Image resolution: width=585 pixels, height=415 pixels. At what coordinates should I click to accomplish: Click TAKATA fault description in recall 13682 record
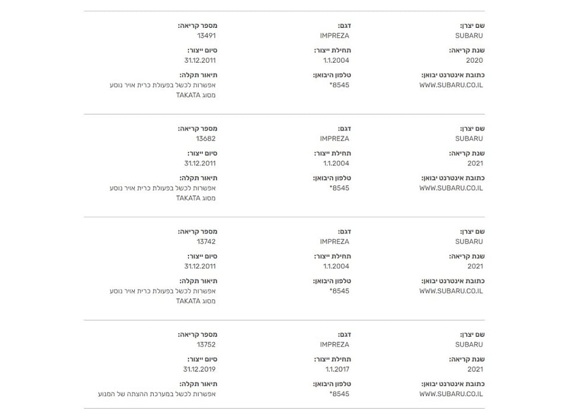coord(163,194)
